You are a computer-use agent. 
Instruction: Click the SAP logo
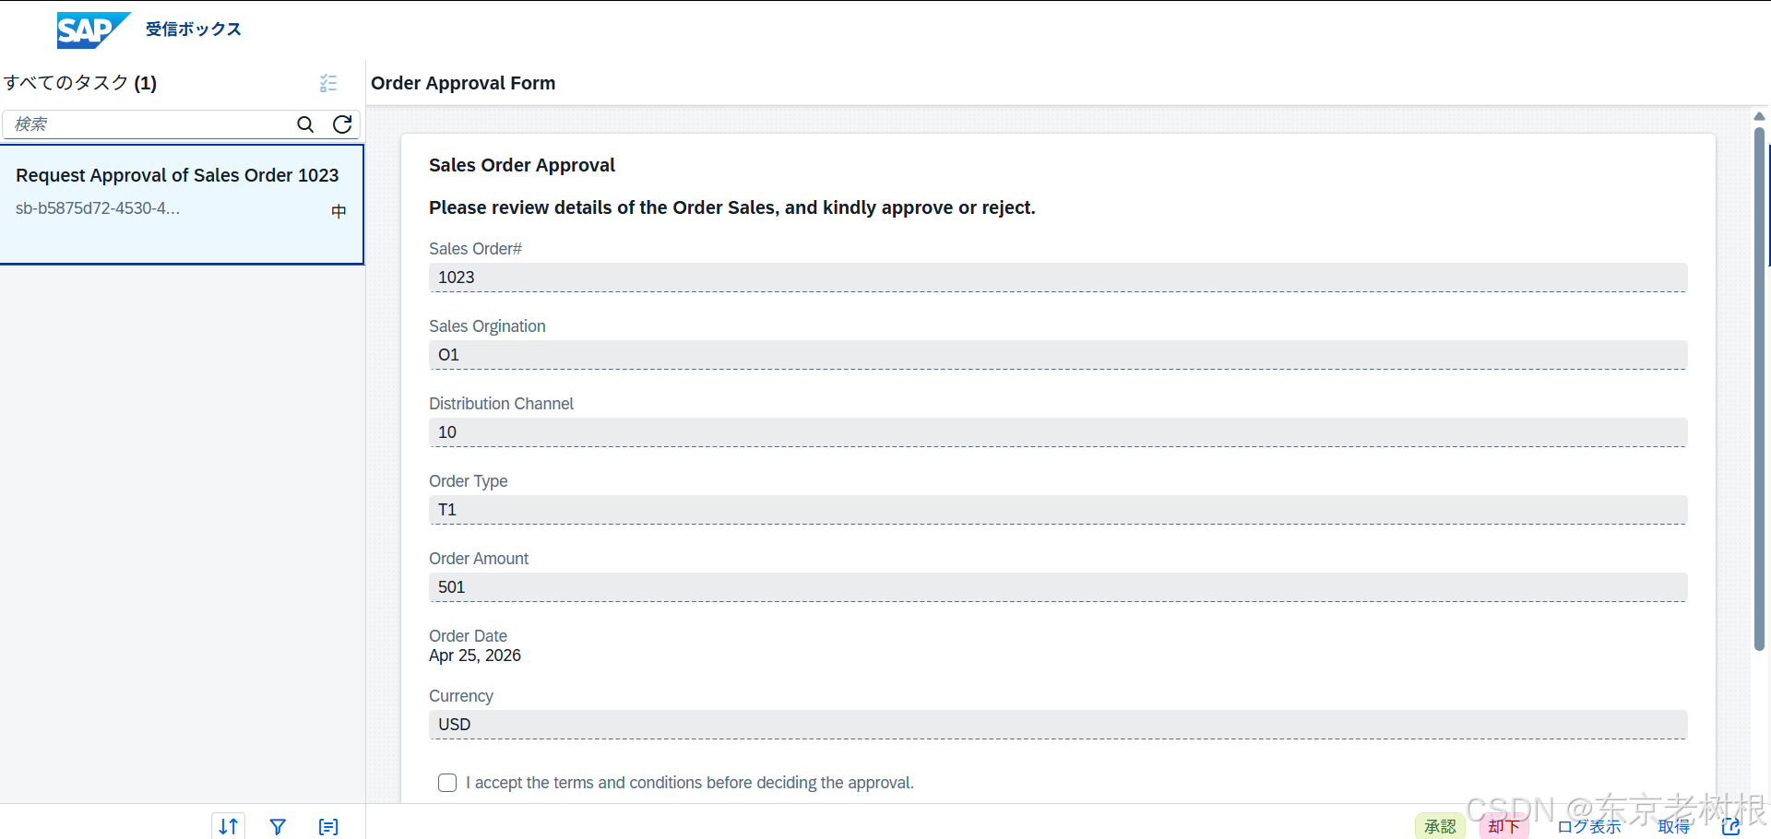[93, 30]
